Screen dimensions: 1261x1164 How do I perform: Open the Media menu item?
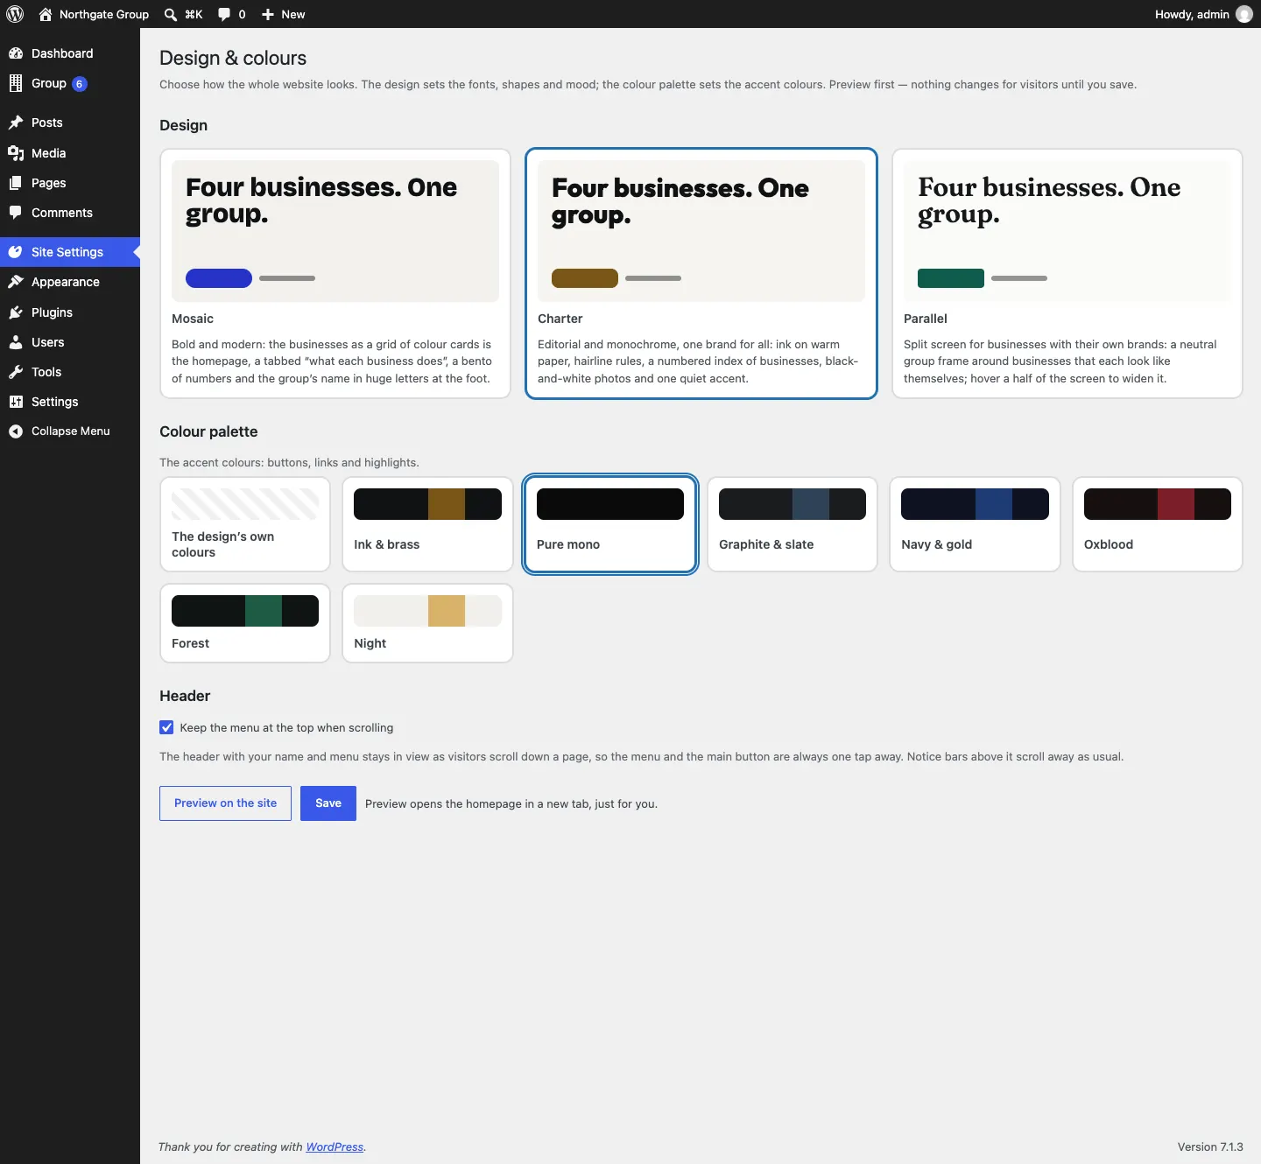70,153
